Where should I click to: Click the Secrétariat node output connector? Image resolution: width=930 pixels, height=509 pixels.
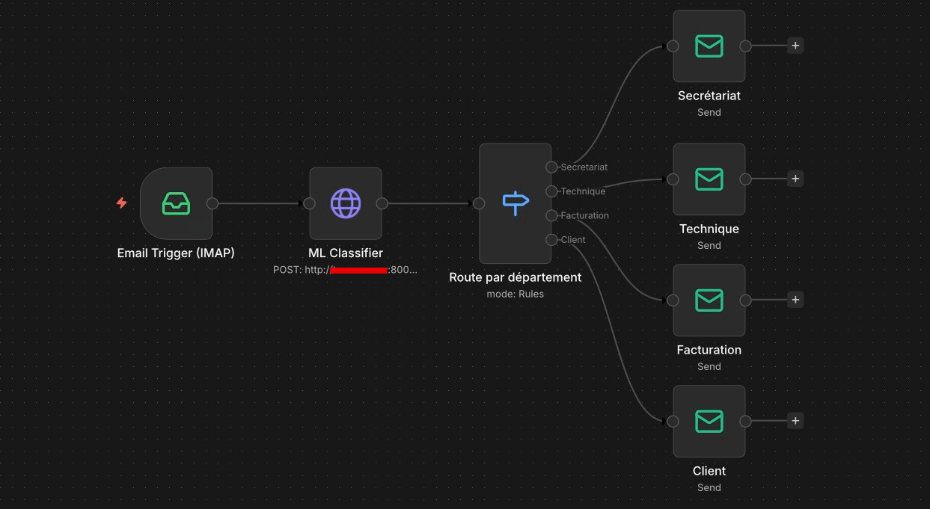click(745, 46)
